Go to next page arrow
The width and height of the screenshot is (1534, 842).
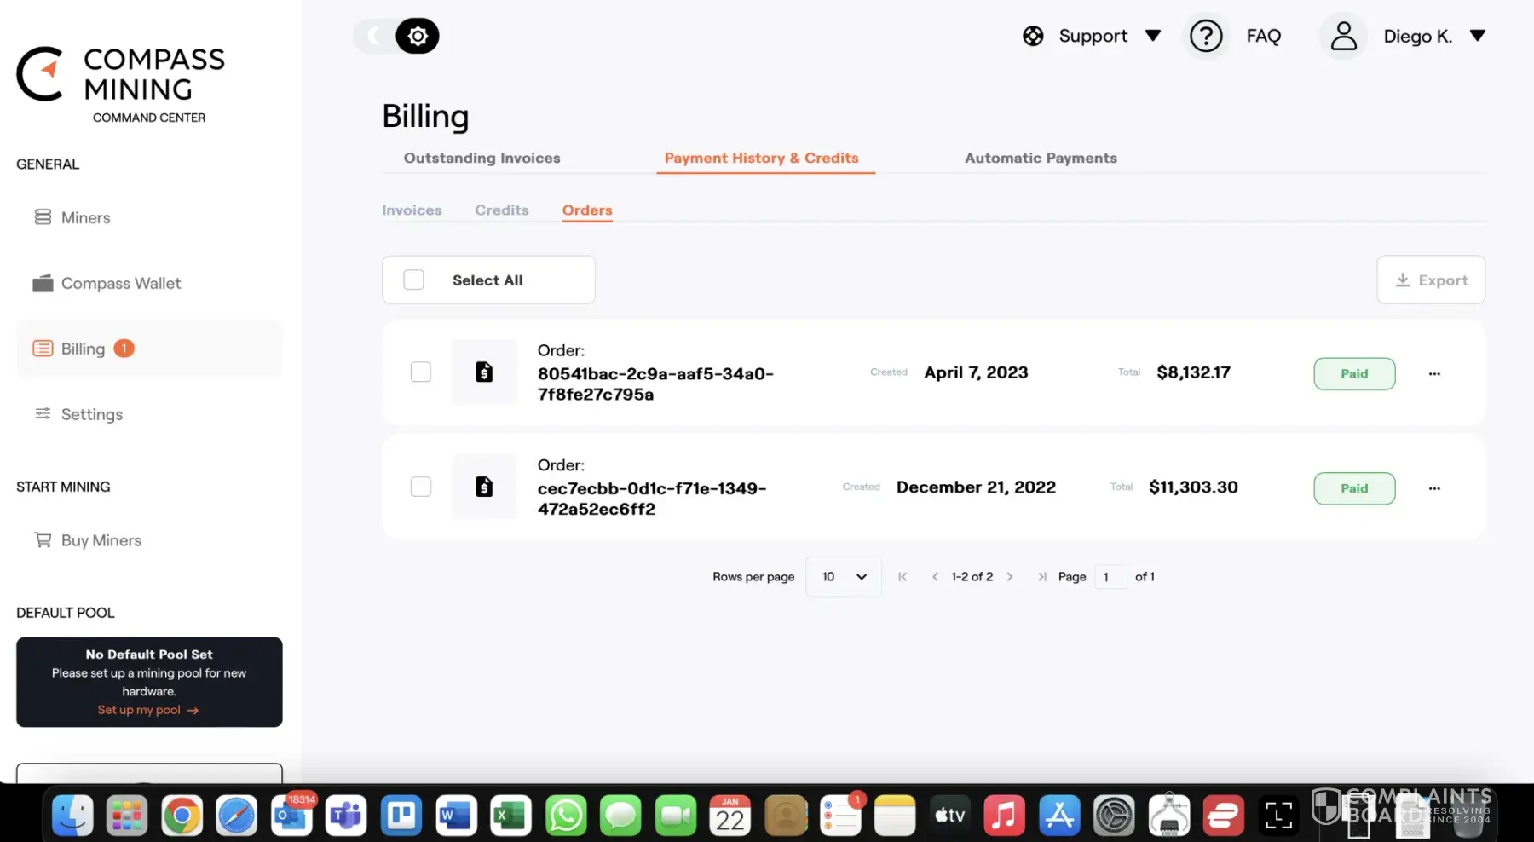pyautogui.click(x=1010, y=577)
